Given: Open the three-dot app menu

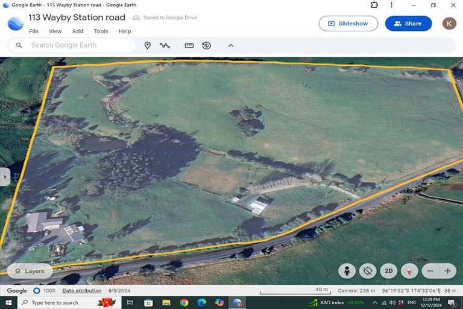Looking at the screenshot, I should (391, 5).
